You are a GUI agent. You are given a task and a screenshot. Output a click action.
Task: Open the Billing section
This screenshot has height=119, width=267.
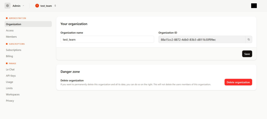coord(9,56)
